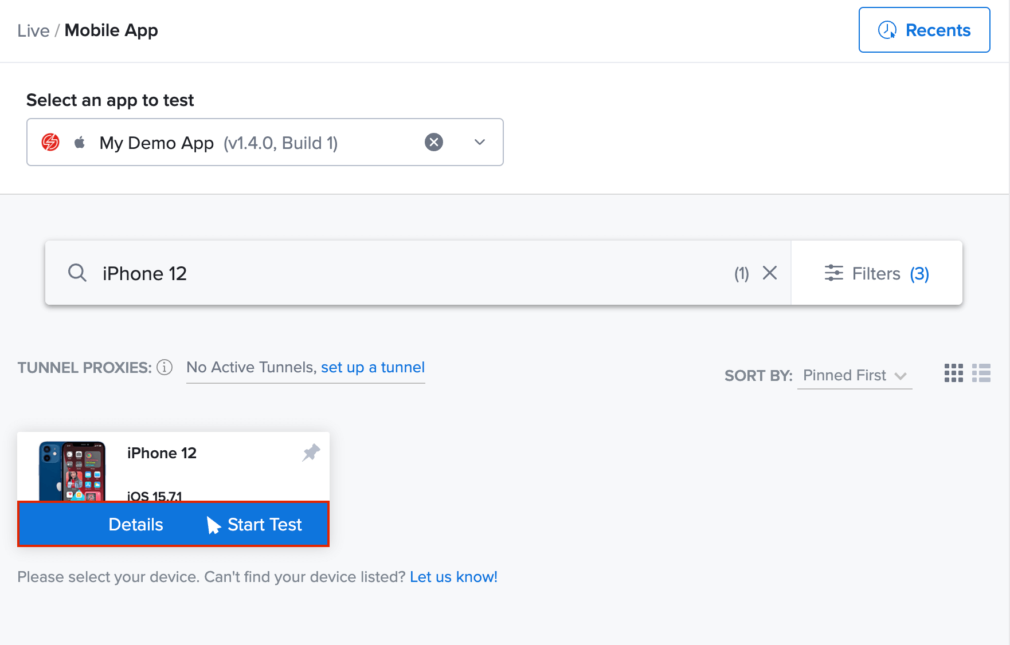Click the Let us know link
Screen dimensions: 1010x645
click(x=453, y=576)
